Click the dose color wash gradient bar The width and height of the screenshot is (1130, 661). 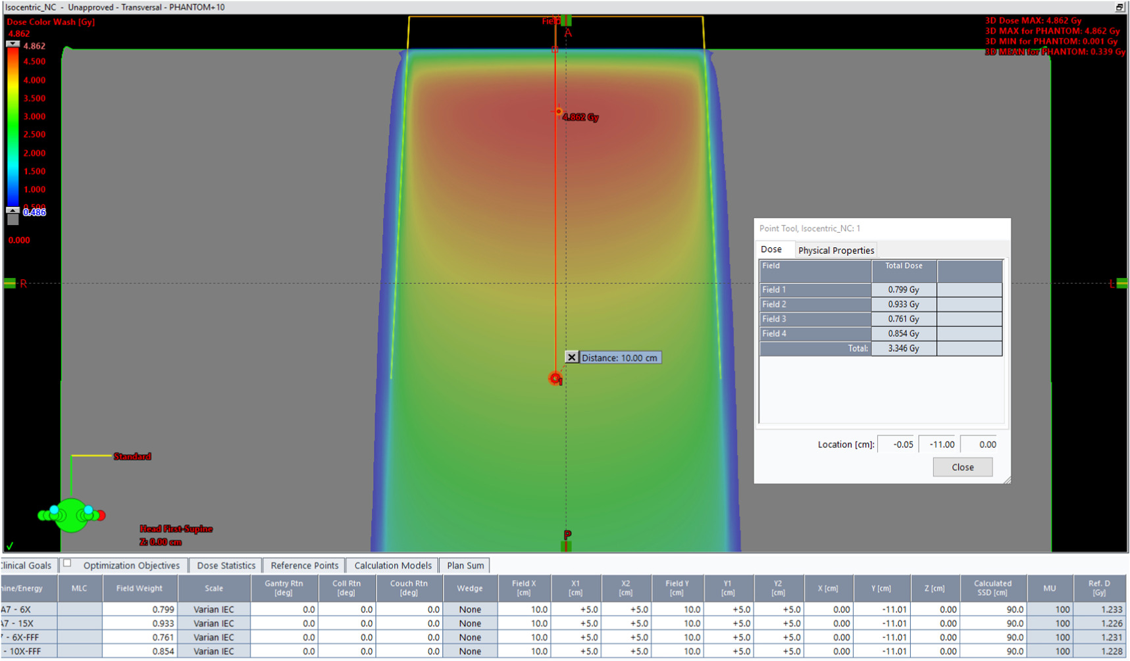tap(13, 128)
